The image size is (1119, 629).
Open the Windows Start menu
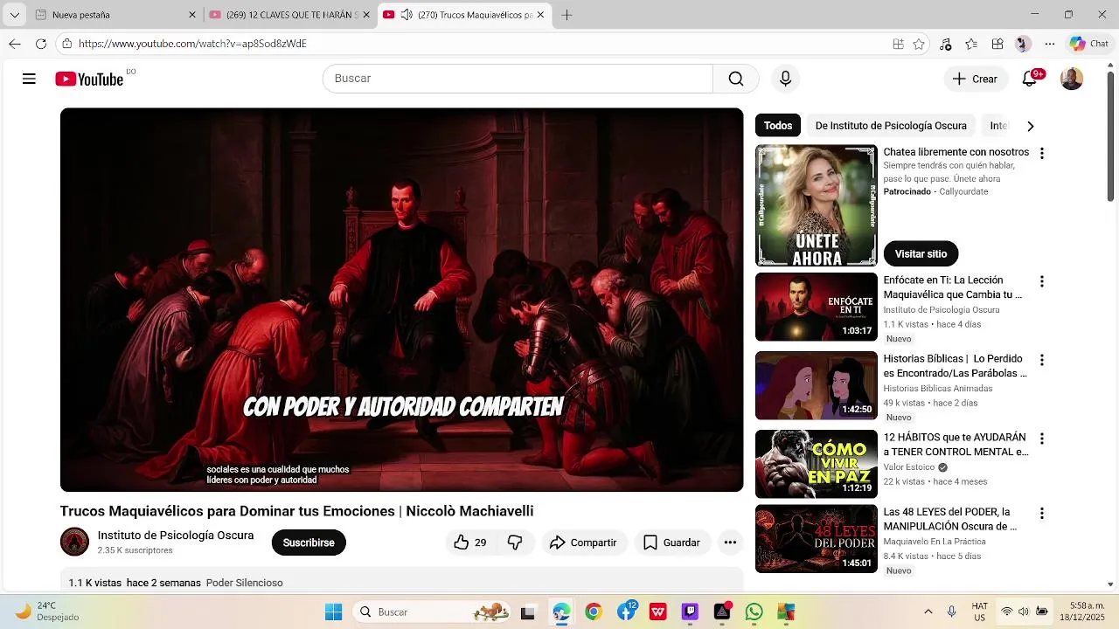point(333,612)
